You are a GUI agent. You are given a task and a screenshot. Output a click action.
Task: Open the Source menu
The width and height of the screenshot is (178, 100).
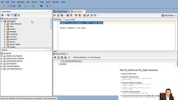34,2
